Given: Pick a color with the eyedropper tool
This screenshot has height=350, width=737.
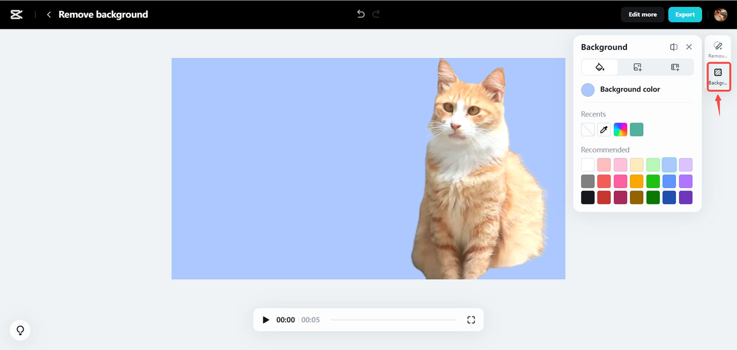Looking at the screenshot, I should pyautogui.click(x=604, y=130).
